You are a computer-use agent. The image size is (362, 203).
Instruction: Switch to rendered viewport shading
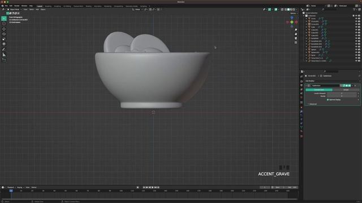coord(294,10)
